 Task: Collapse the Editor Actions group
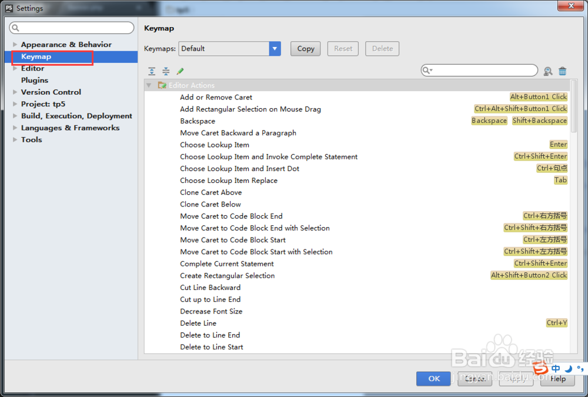pos(149,85)
